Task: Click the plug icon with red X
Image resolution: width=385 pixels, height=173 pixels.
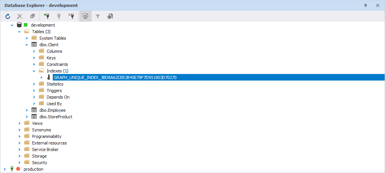Action: pyautogui.click(x=71, y=16)
